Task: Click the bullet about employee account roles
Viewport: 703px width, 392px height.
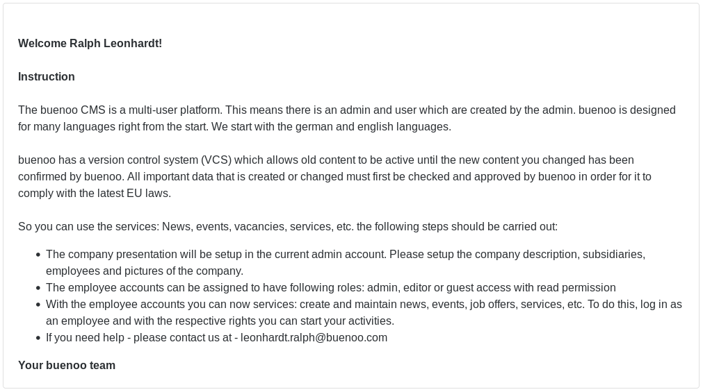Action: point(330,288)
